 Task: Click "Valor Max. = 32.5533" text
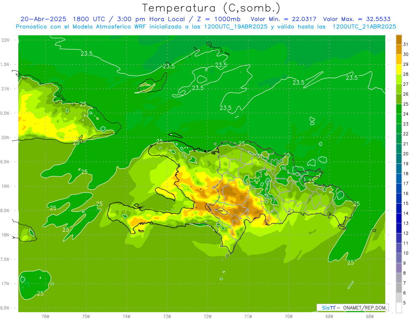[357, 19]
